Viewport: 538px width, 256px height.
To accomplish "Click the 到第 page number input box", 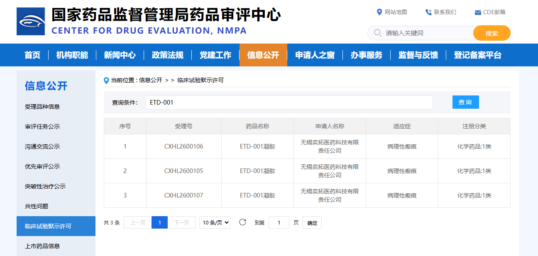I will click(279, 222).
